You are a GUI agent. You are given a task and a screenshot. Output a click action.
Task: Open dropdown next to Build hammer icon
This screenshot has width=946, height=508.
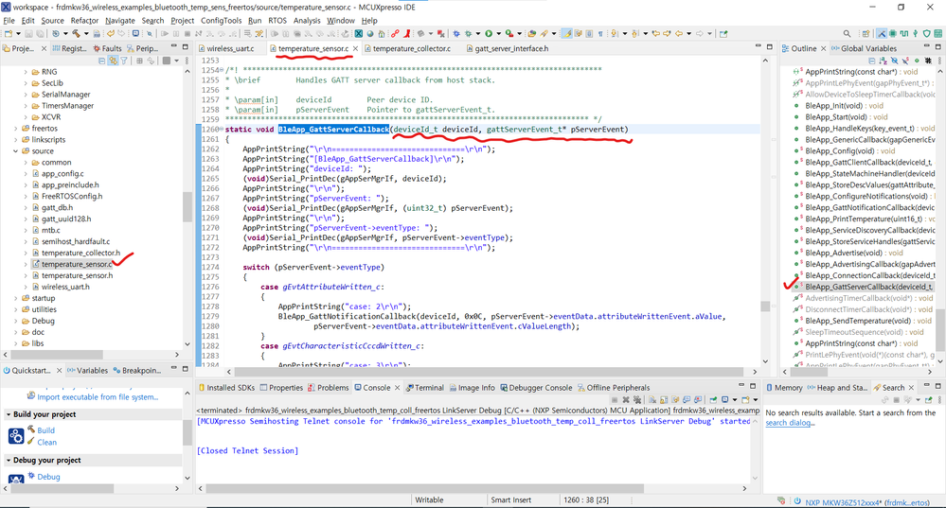[86, 33]
